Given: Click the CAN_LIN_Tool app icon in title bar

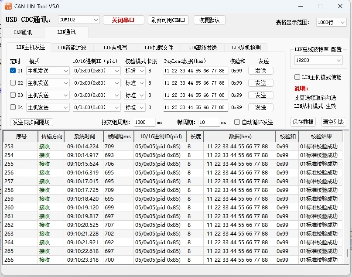Looking at the screenshot, I should [x=8, y=6].
